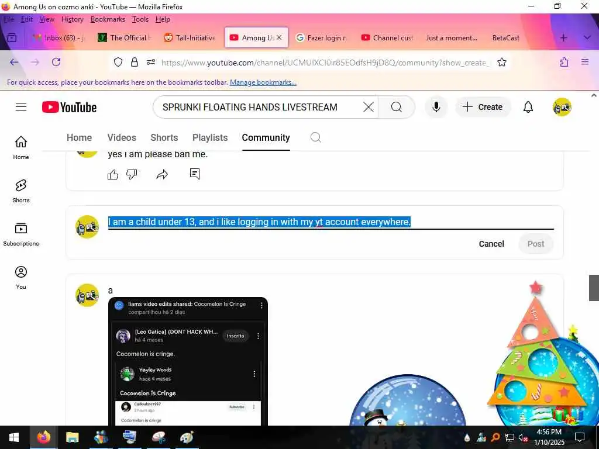599x449 pixels.
Task: Switch to the channel Home tab
Action: tap(79, 137)
